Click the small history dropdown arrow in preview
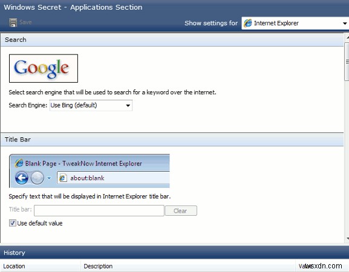 tap(49, 178)
